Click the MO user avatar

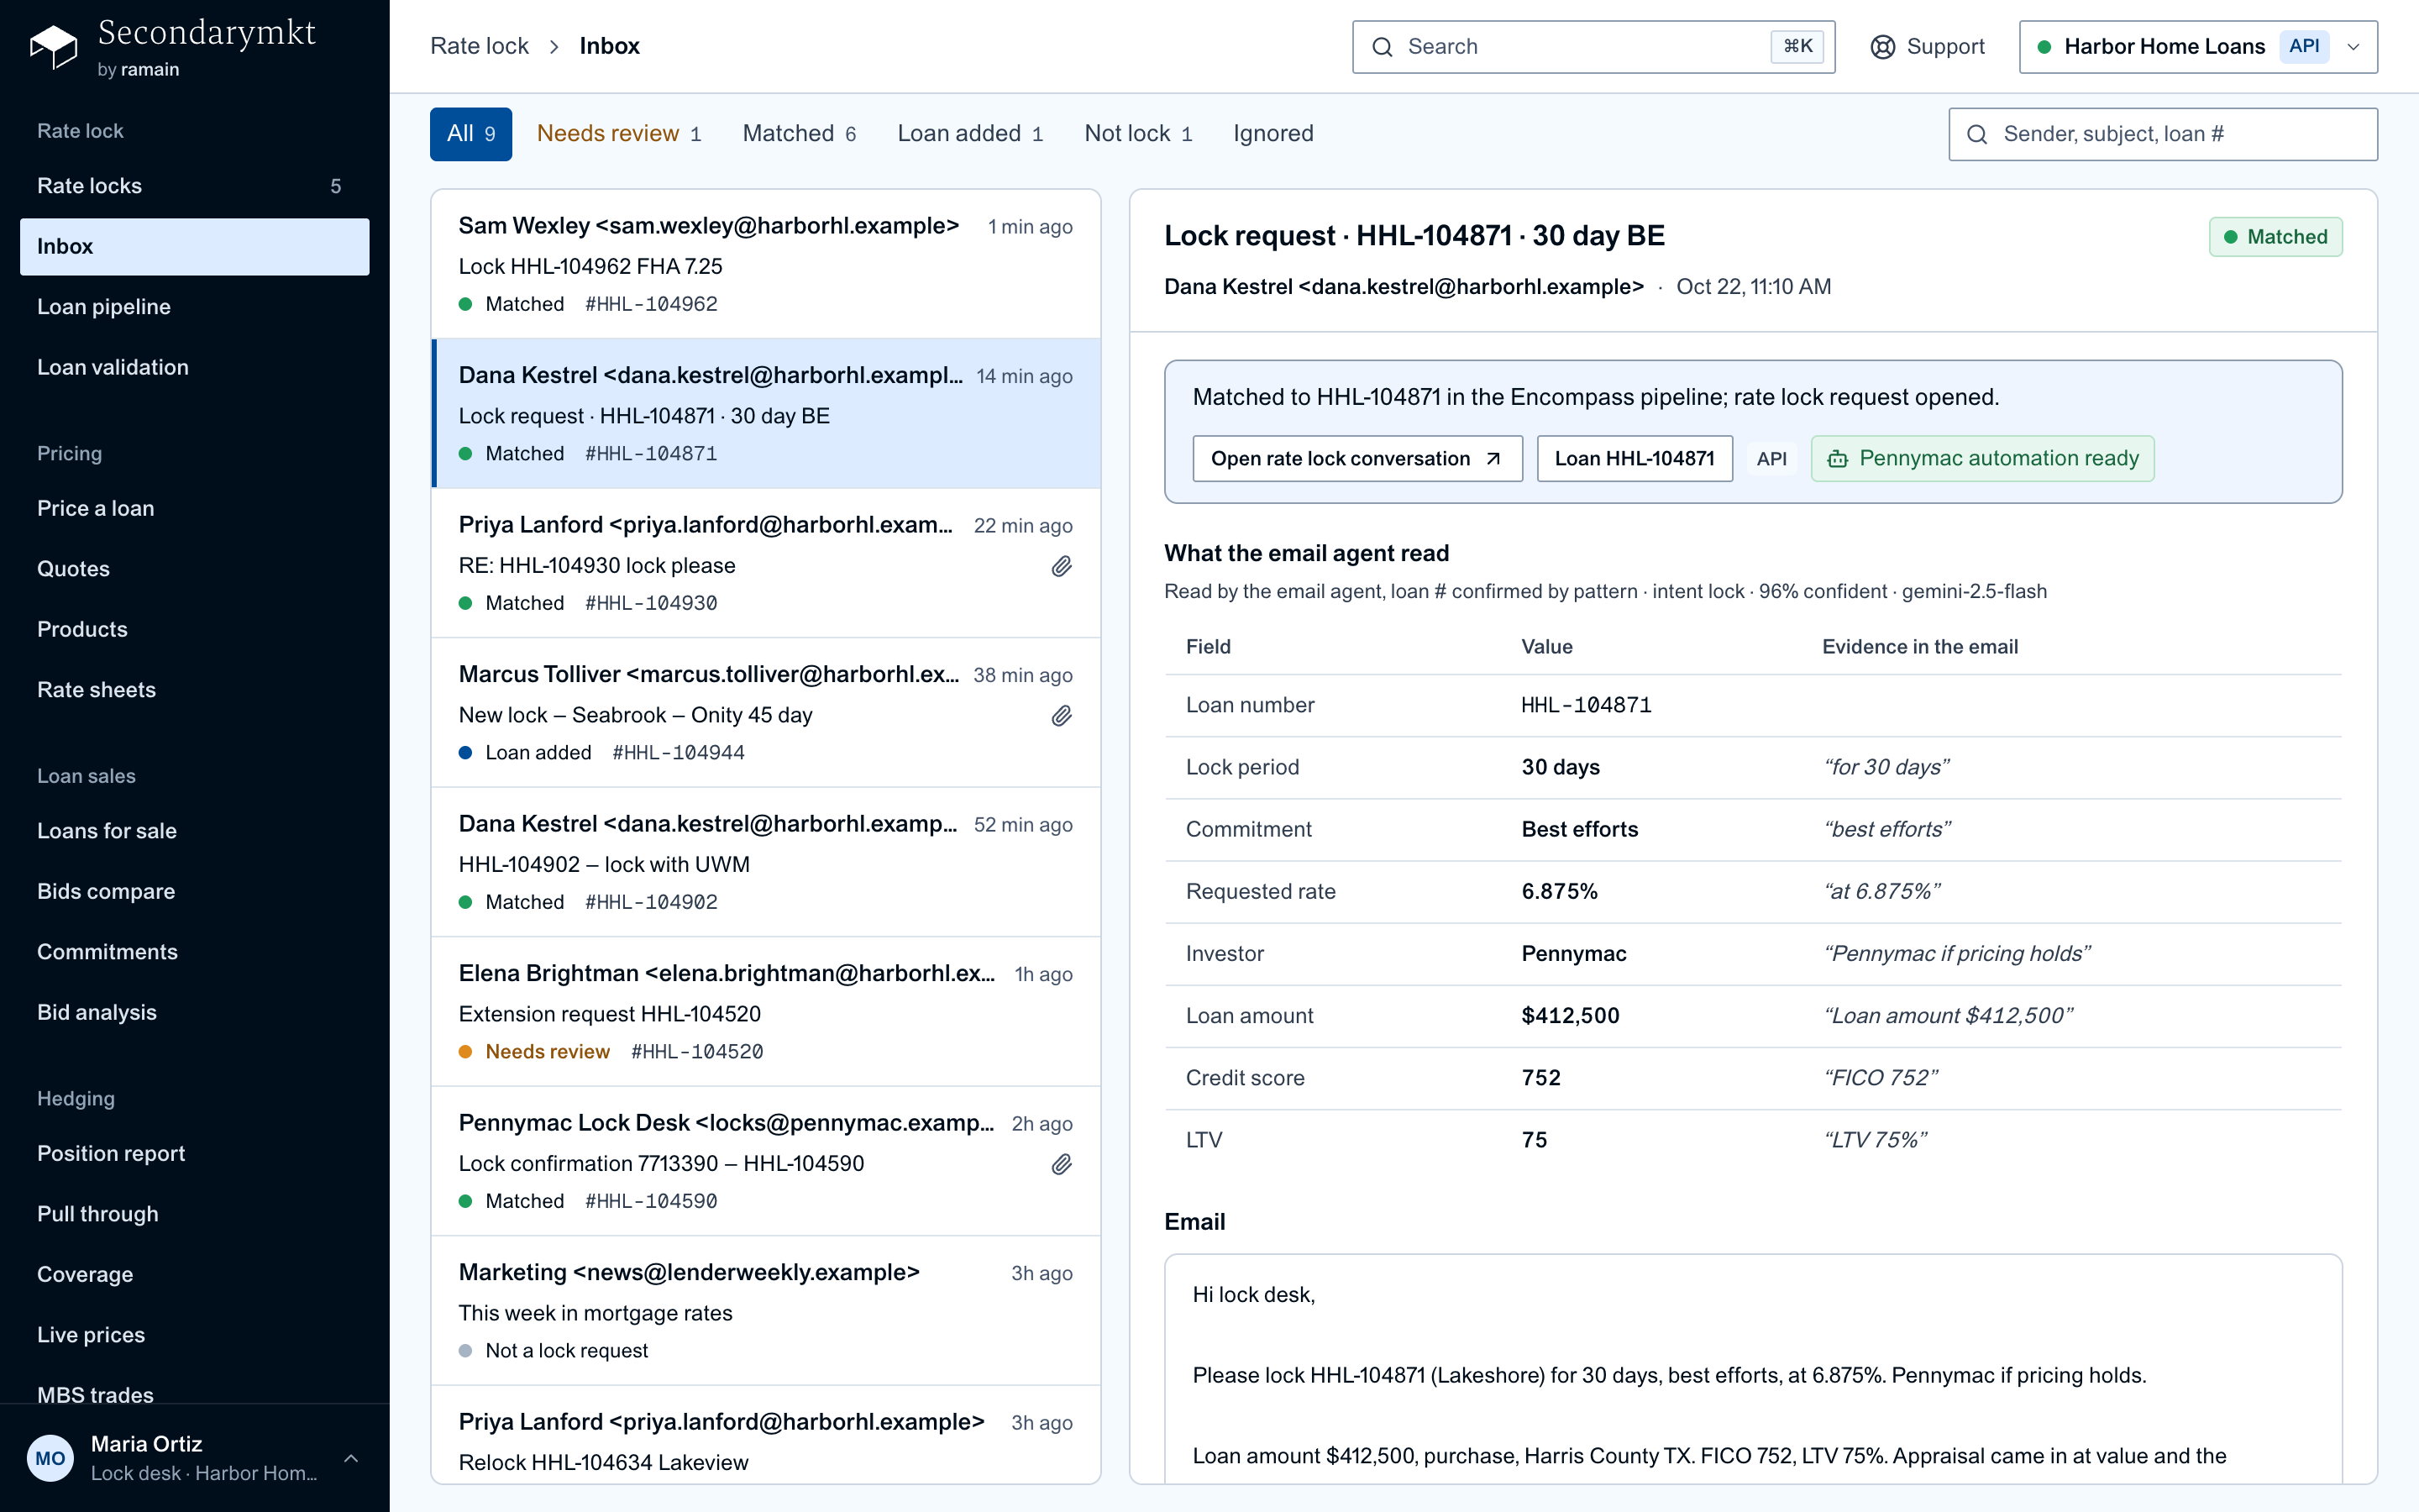coord(50,1458)
